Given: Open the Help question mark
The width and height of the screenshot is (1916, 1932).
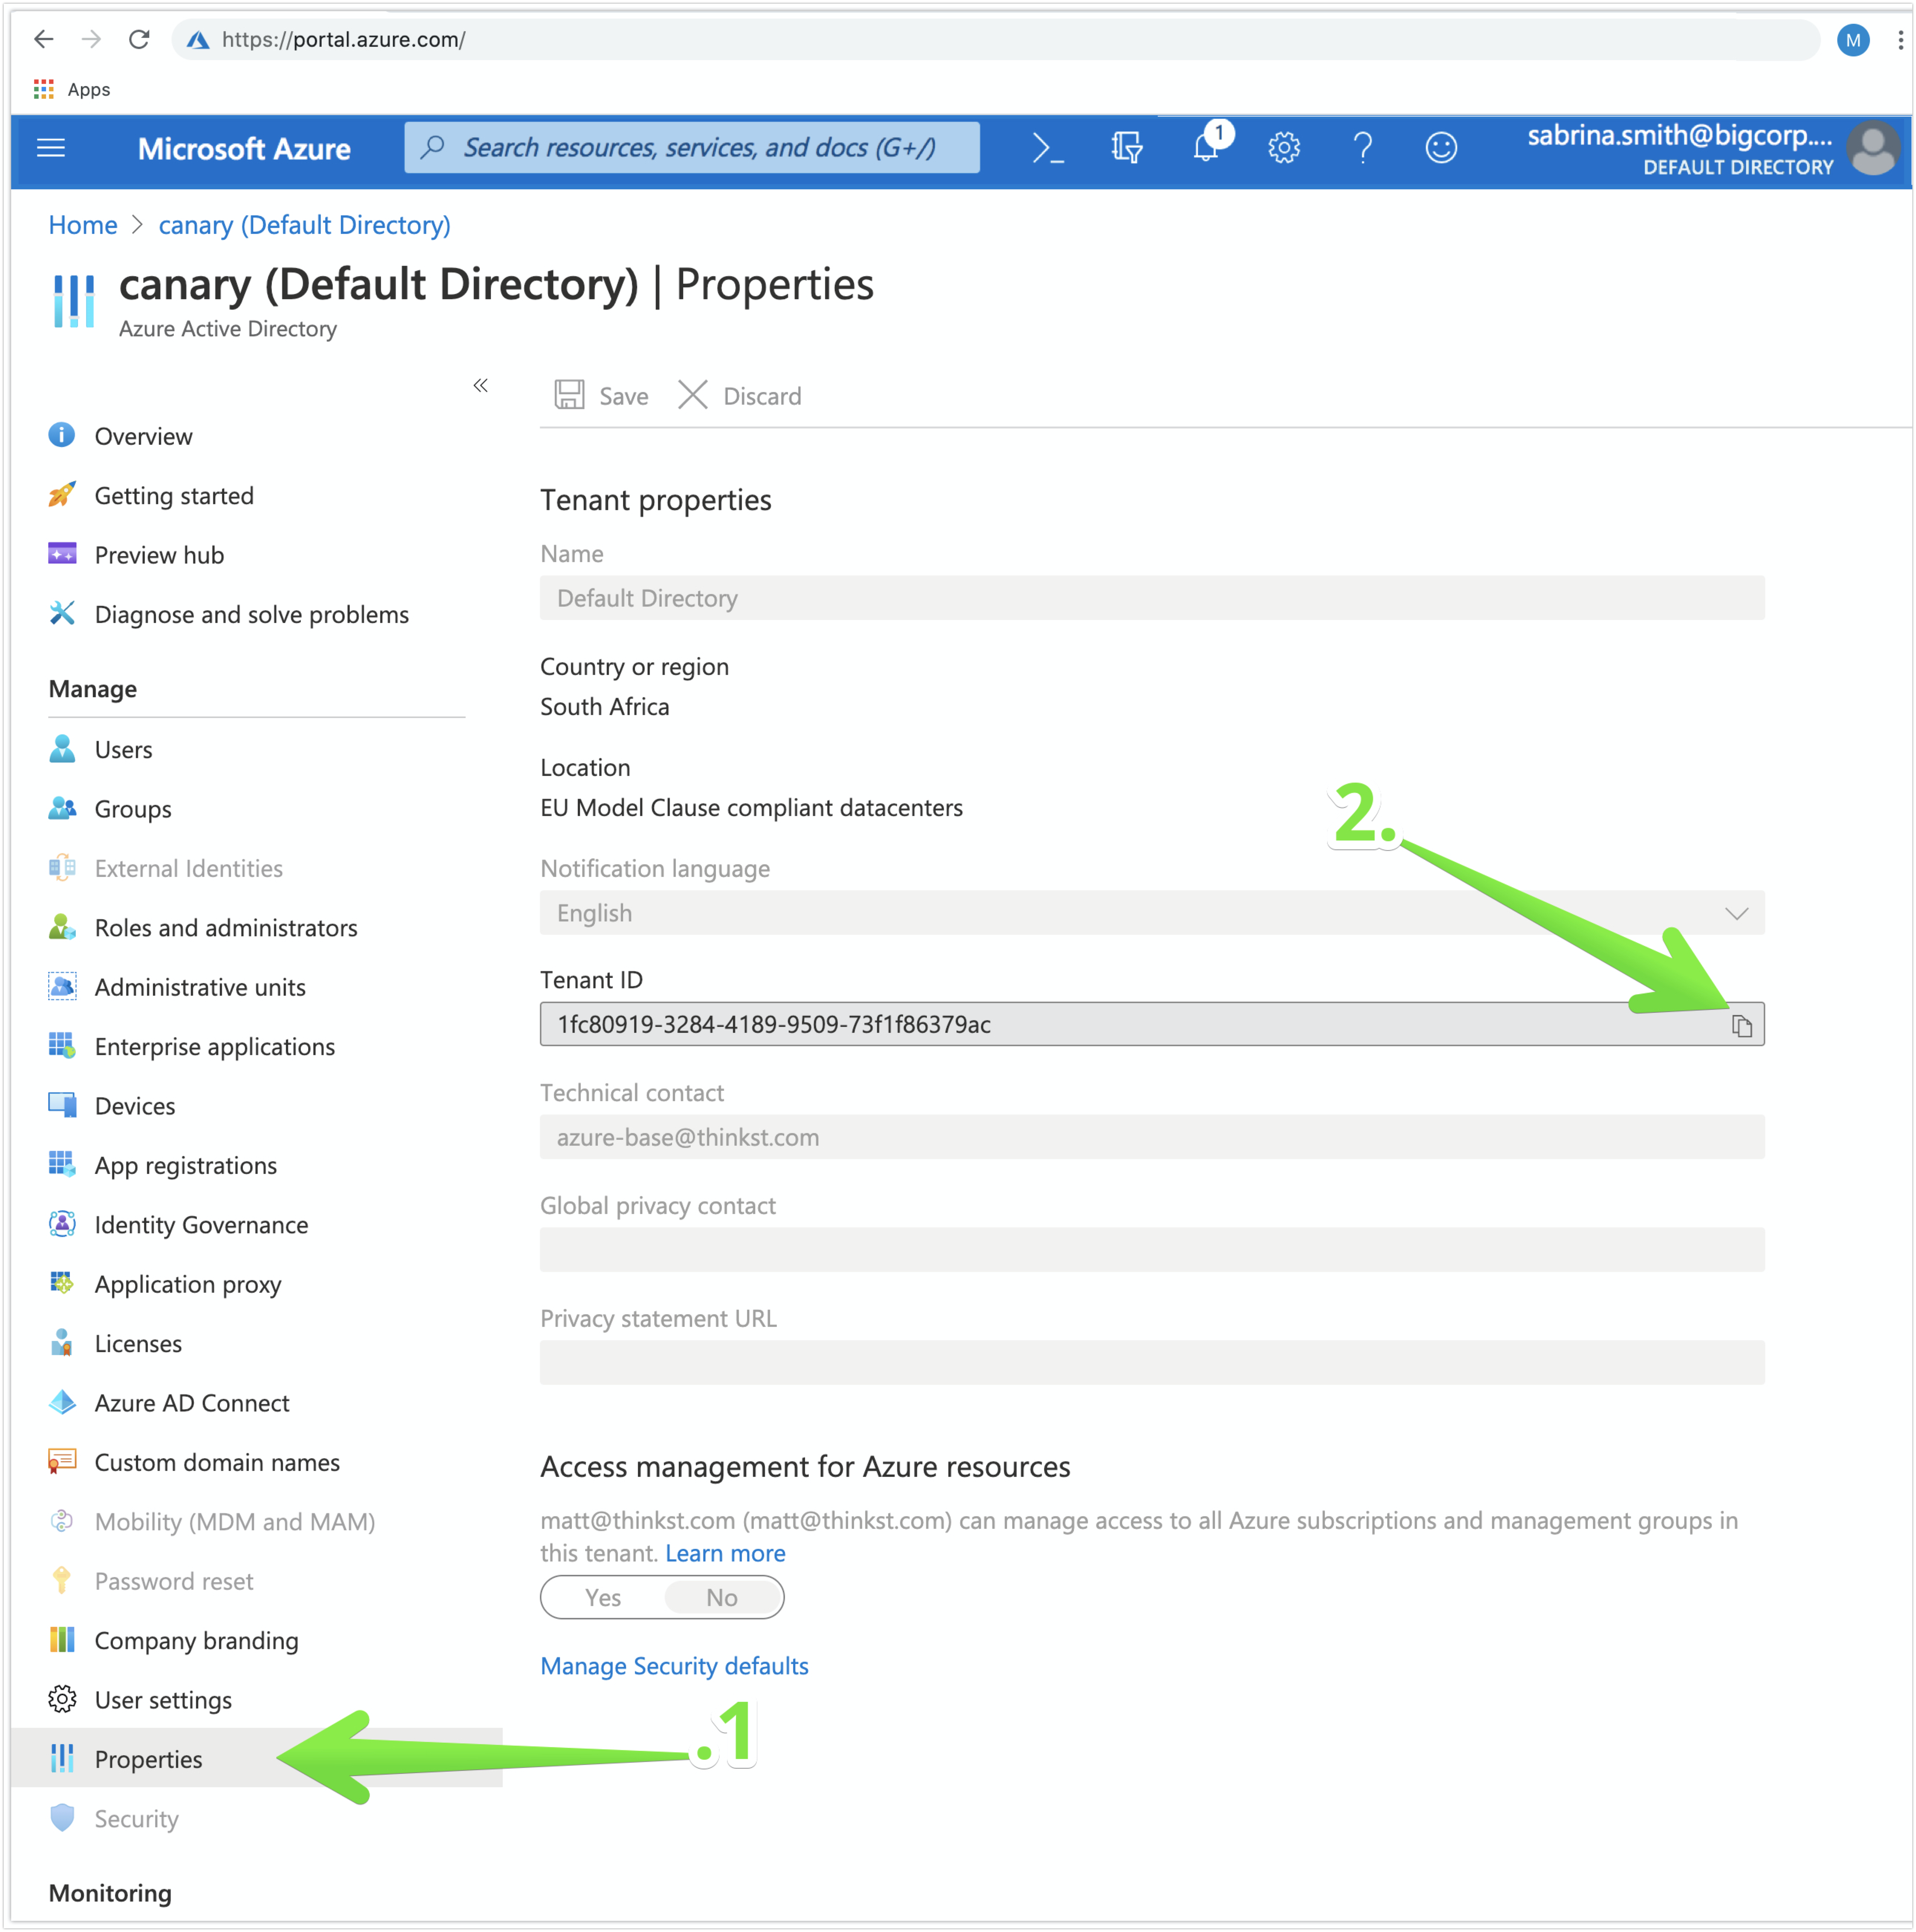Looking at the screenshot, I should (1362, 148).
